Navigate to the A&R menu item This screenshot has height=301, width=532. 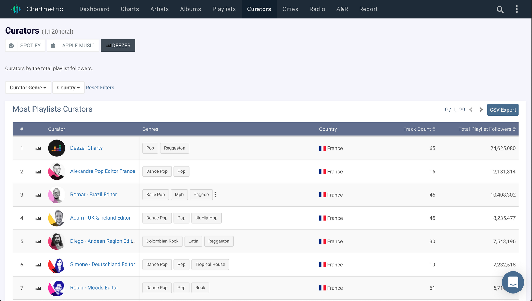342,9
